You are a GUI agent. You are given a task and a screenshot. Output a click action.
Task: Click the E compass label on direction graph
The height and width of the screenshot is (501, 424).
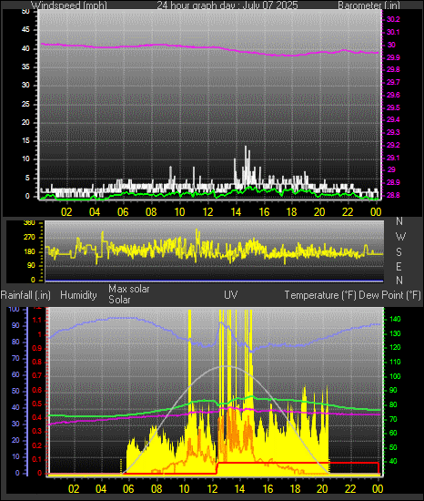point(399,266)
